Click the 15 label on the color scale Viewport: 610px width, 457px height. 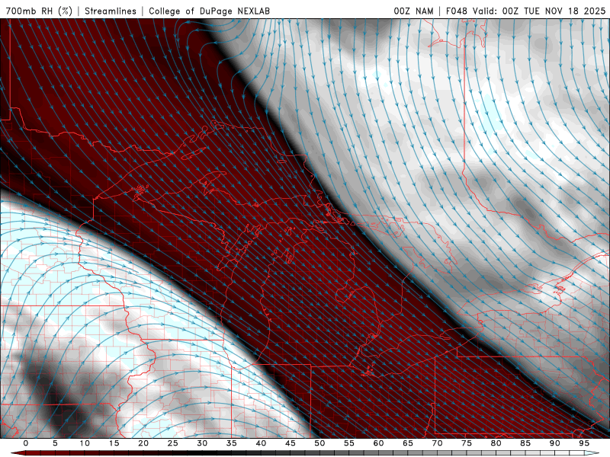click(114, 443)
